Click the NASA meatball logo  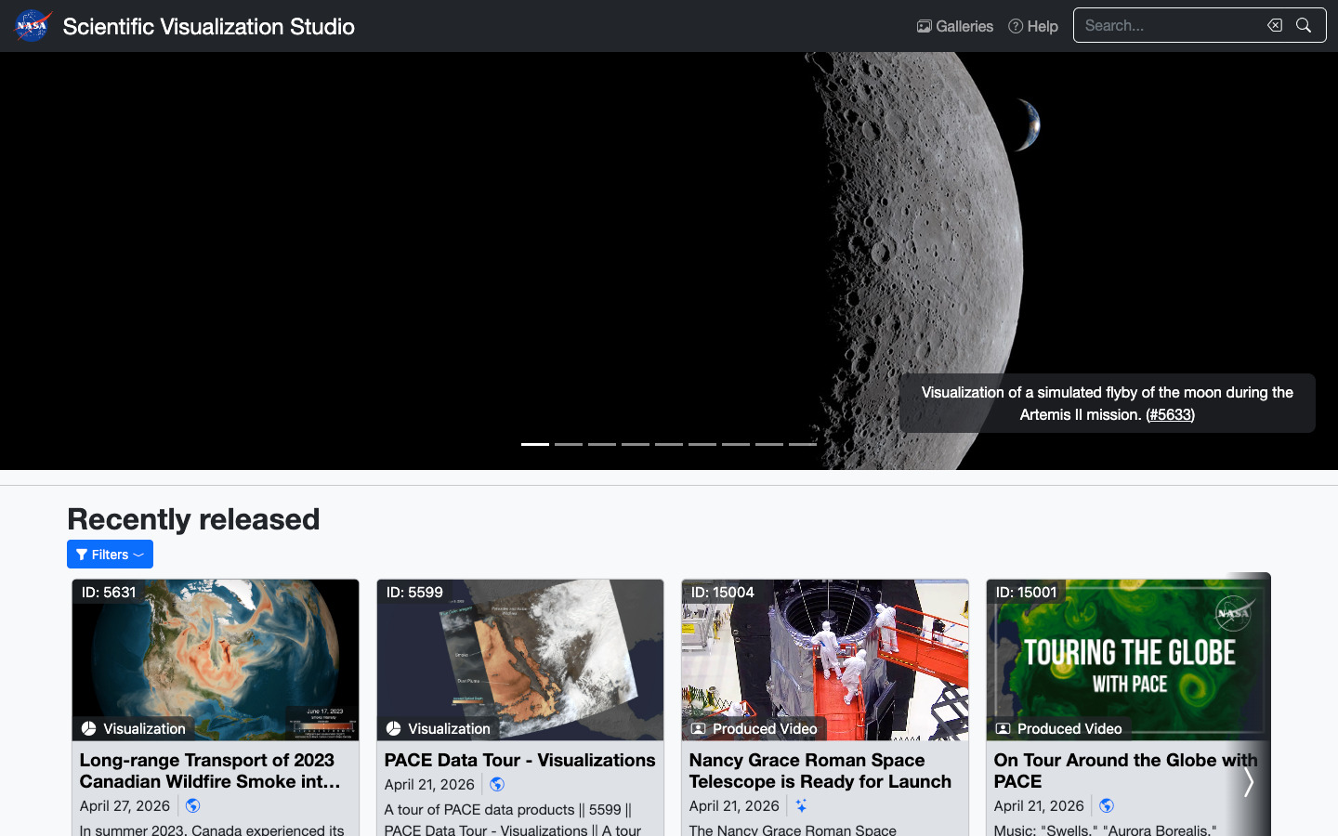click(x=33, y=26)
